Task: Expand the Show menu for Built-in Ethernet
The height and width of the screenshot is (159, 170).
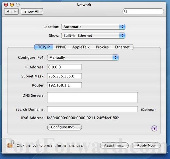Action: point(93,36)
